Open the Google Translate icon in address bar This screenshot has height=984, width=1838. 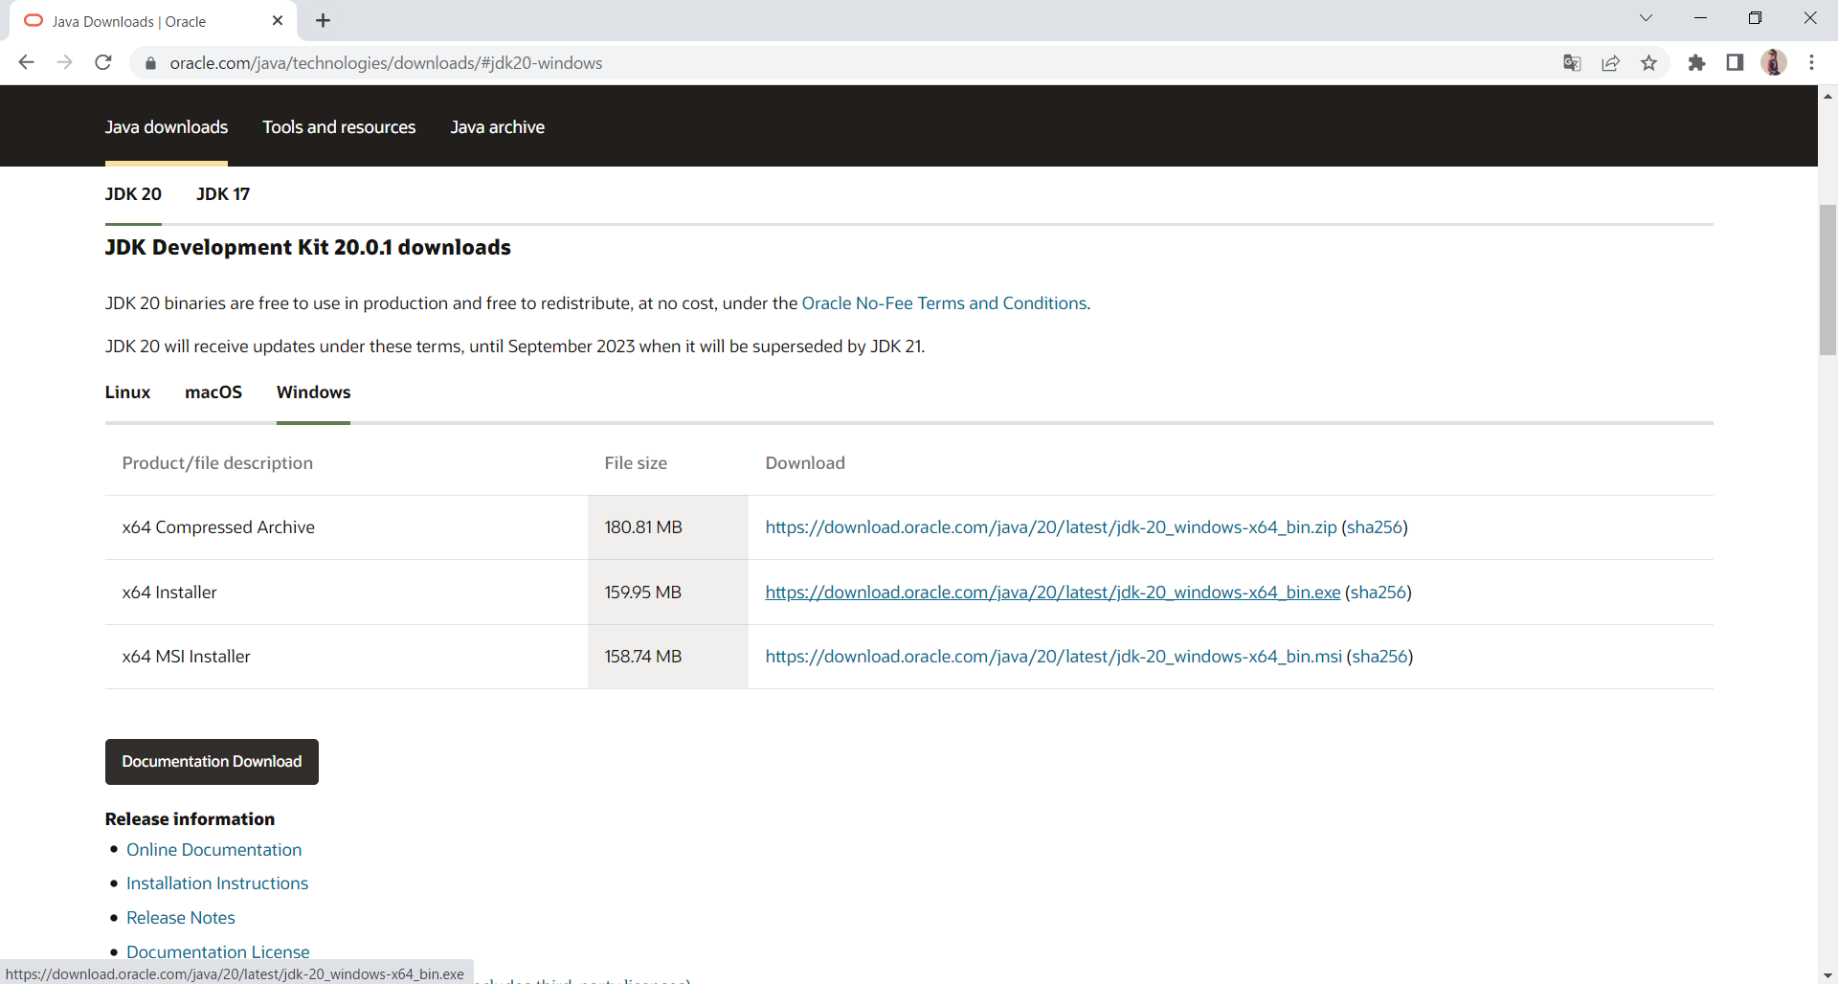pyautogui.click(x=1572, y=63)
